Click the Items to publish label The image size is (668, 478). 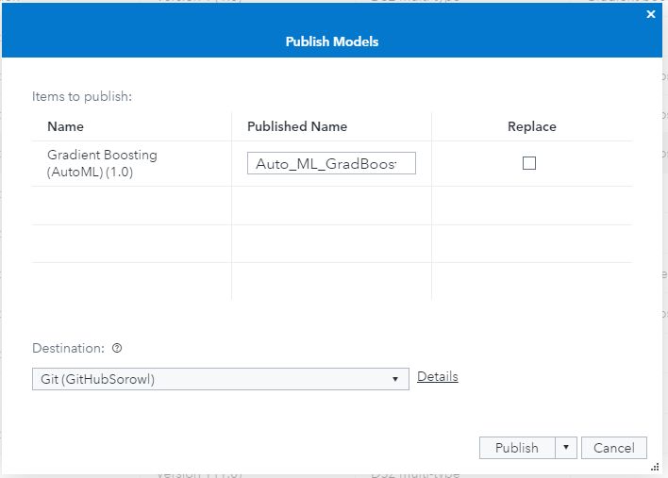click(x=81, y=96)
